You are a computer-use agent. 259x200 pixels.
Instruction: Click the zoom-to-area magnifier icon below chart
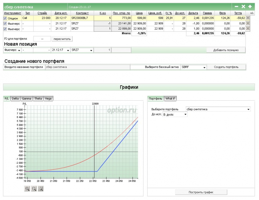click(x=40, y=189)
